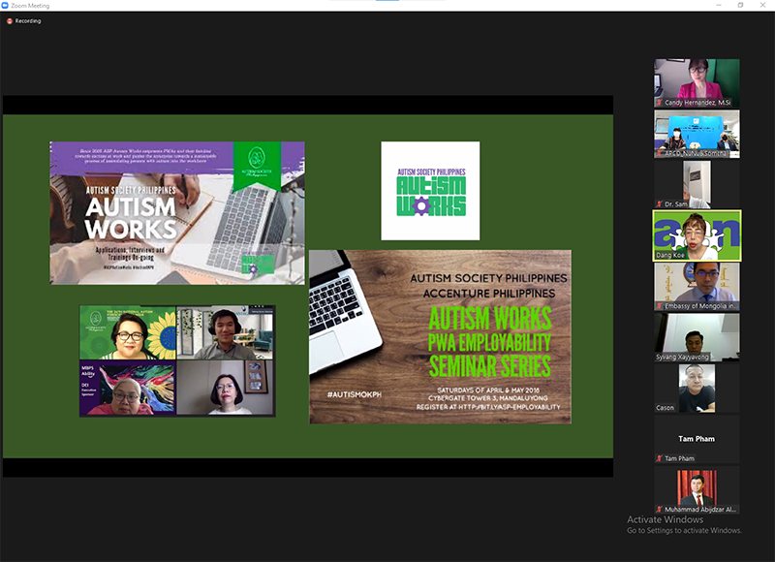The width and height of the screenshot is (775, 562).
Task: Click the '#AUTISMOKPH' hashtag on wooden poster
Action: tap(354, 395)
